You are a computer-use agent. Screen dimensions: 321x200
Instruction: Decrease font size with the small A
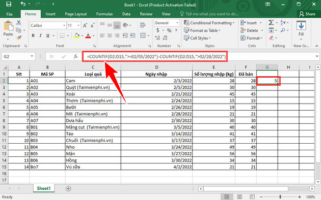92,25
